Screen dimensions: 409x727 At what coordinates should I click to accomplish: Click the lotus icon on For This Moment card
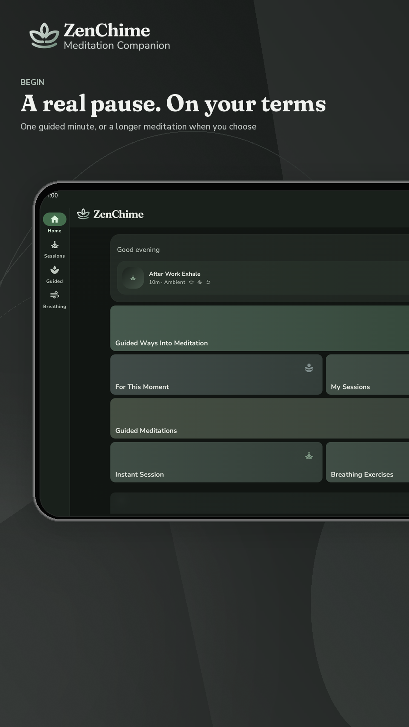(309, 368)
